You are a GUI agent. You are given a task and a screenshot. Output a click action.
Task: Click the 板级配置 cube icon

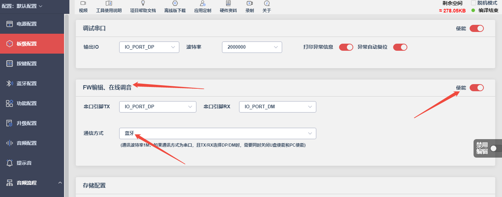click(x=10, y=44)
